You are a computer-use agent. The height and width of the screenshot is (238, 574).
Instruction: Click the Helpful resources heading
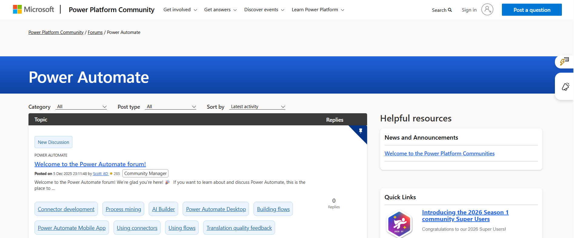[416, 118]
